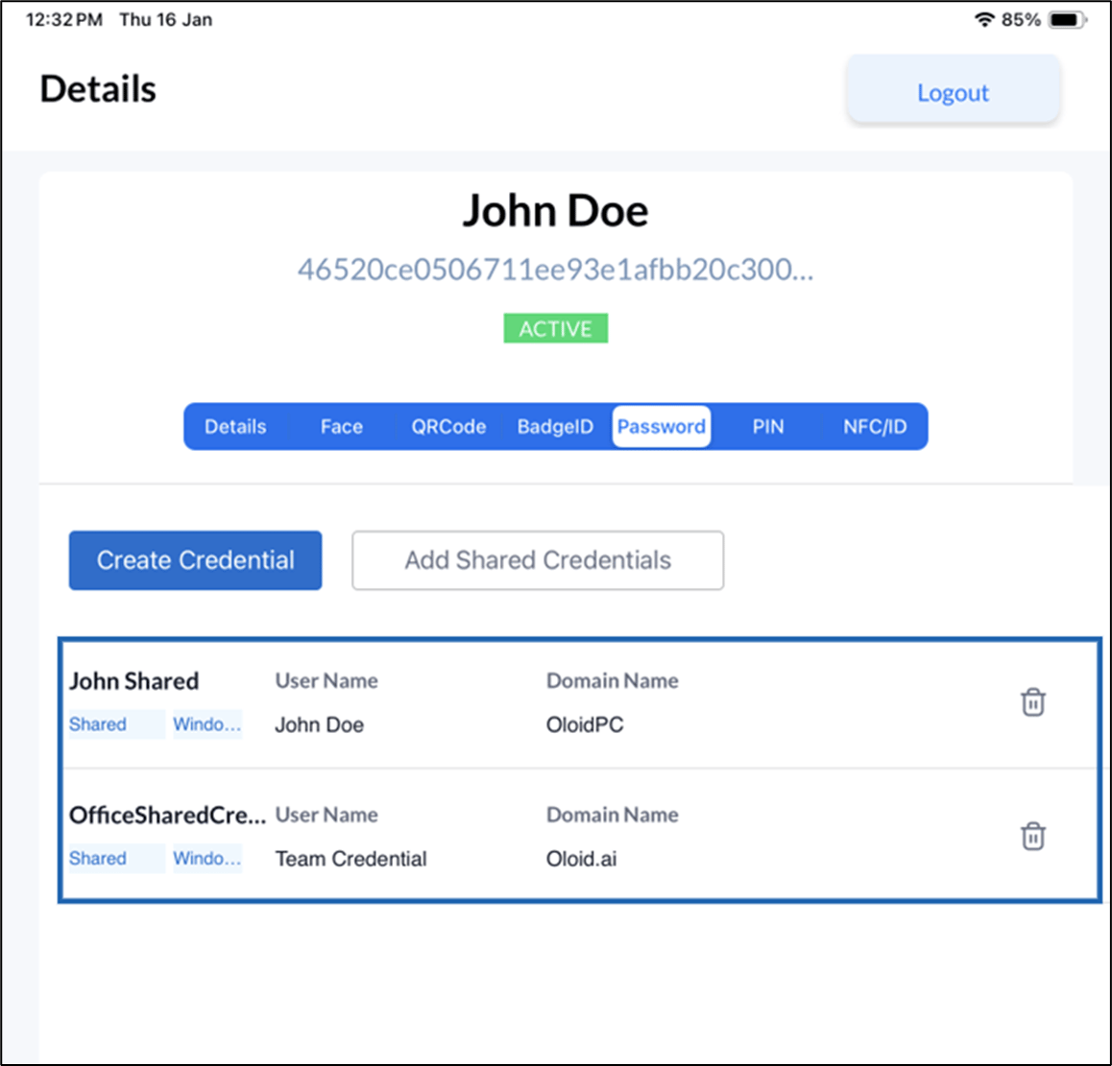1112x1066 pixels.
Task: Tap Windo... tag under OfficeSharedCre...
Action: 207,859
